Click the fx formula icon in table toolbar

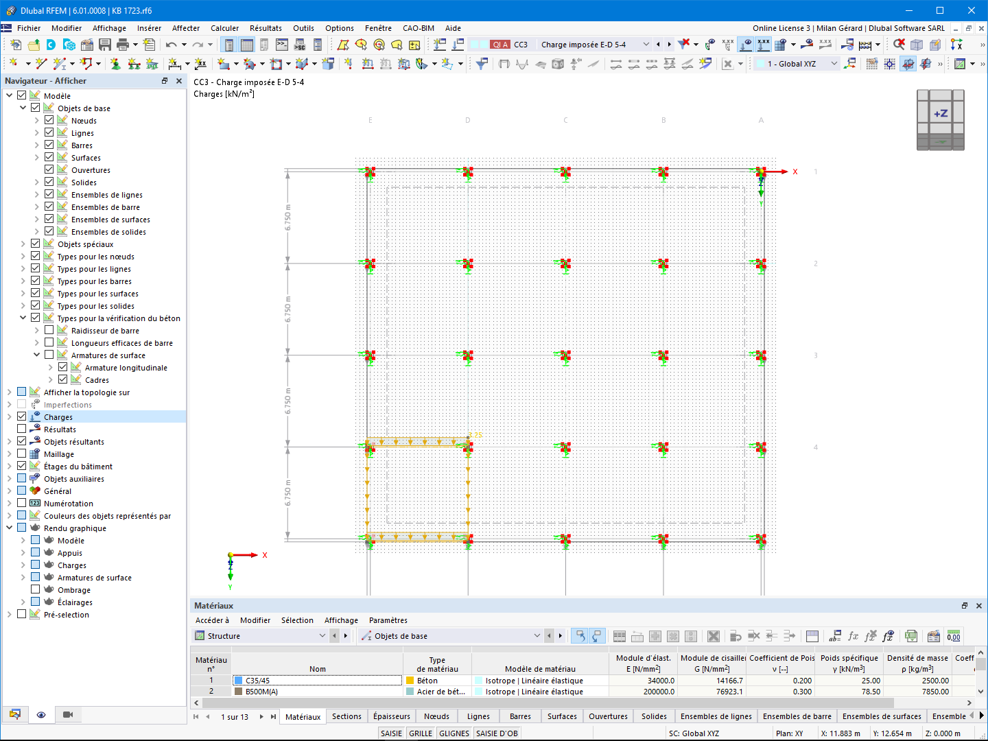(853, 636)
